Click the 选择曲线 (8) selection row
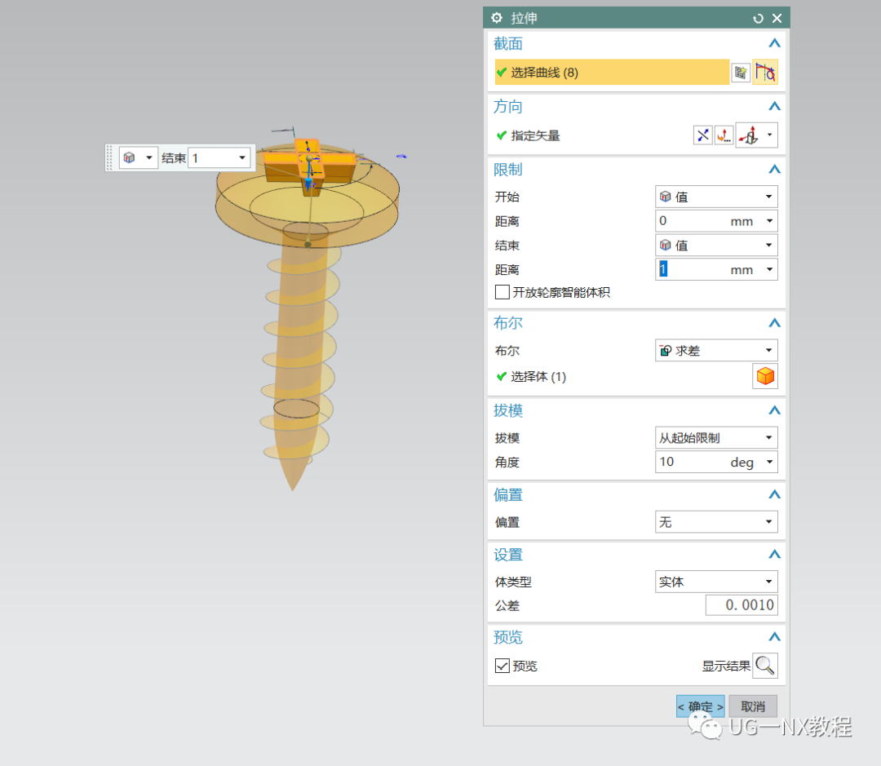 (x=612, y=73)
